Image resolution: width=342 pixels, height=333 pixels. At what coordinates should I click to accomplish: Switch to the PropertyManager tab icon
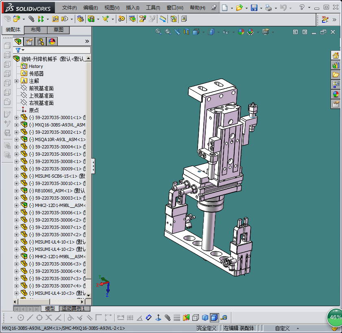29,41
